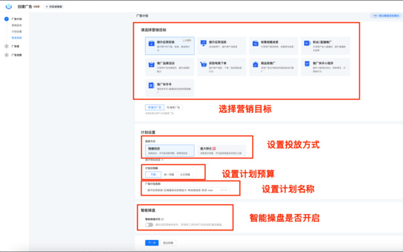Toggle the 智能操盘状态 switch on
The width and height of the screenshot is (403, 252).
149,225
